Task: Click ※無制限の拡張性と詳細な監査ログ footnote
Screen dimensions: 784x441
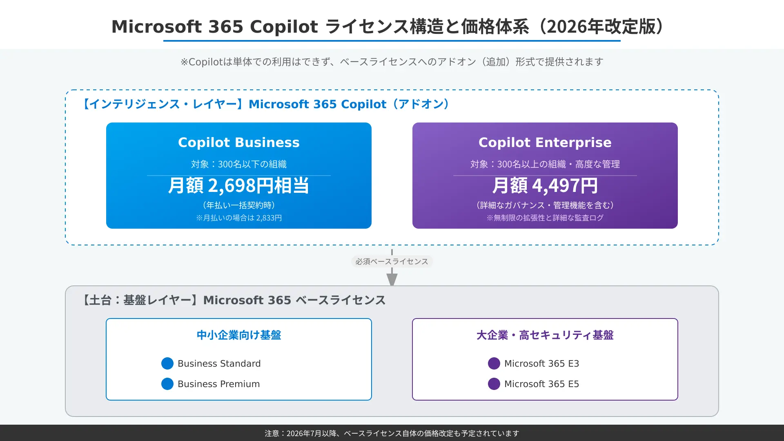Action: (545, 218)
